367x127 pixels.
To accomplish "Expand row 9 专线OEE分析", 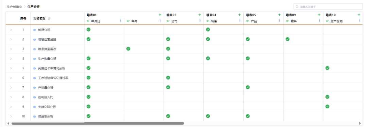I will point(11,107).
